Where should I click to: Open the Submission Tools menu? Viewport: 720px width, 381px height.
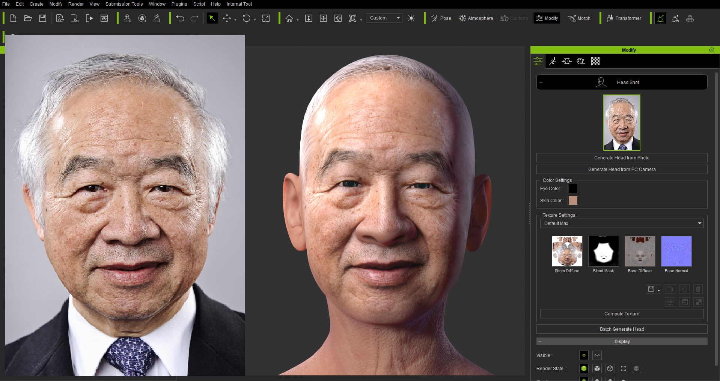point(124,4)
